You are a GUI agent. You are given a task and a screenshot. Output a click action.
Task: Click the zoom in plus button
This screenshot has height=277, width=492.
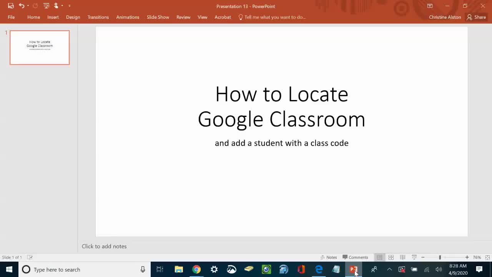point(467,257)
